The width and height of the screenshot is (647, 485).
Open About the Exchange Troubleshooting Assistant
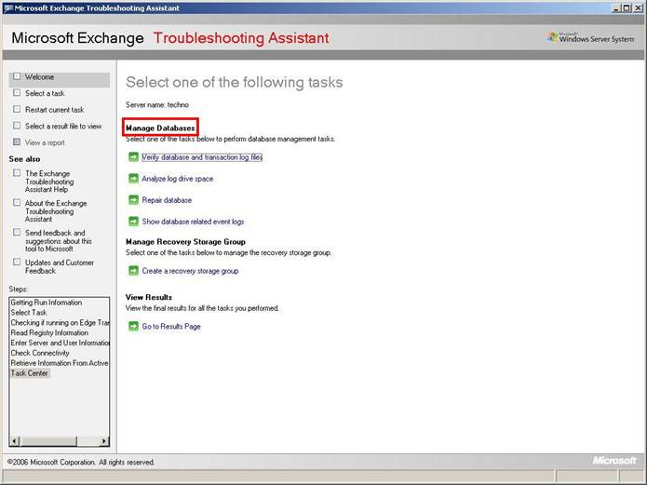click(x=56, y=211)
